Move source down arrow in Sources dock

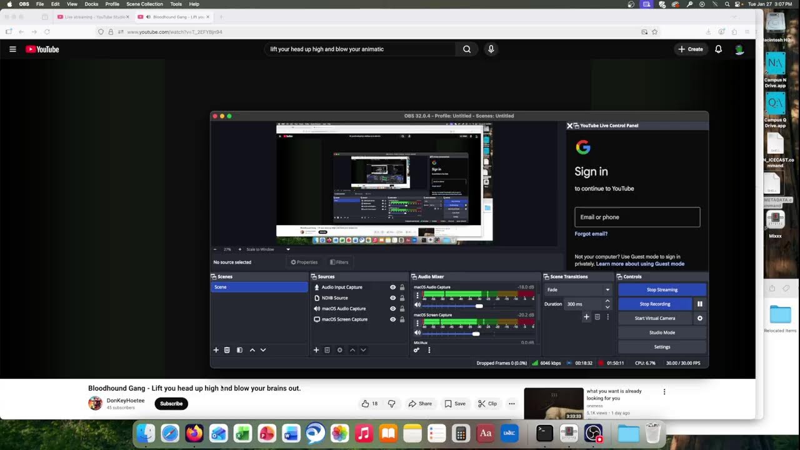363,350
